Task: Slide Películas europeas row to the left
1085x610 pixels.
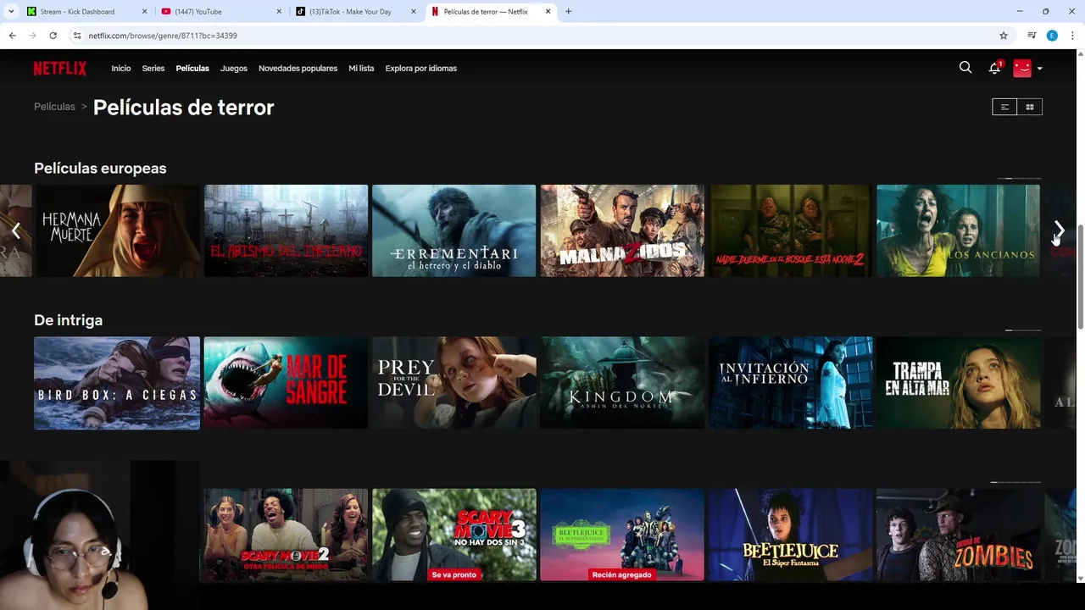Action: (15, 230)
